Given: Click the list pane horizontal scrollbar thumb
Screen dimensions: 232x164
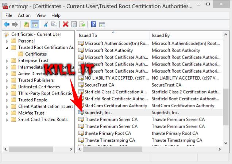Looking at the screenshot, I should point(112,149).
